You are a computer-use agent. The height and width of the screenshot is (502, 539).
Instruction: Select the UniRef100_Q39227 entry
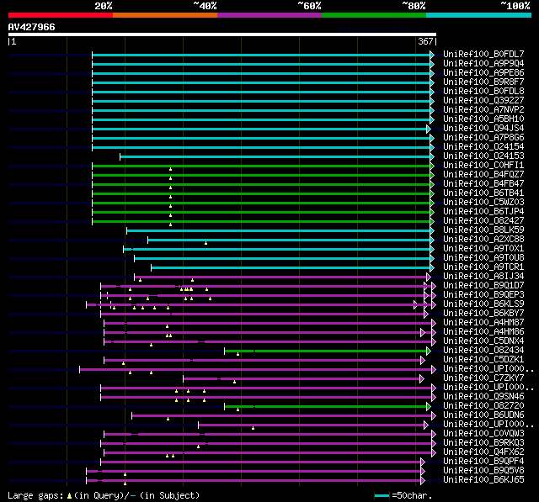pos(483,101)
